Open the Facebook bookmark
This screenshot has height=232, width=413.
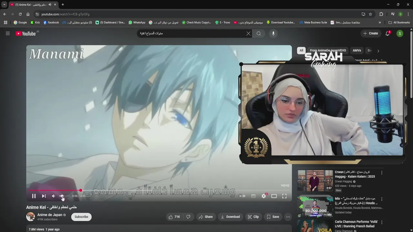51,23
